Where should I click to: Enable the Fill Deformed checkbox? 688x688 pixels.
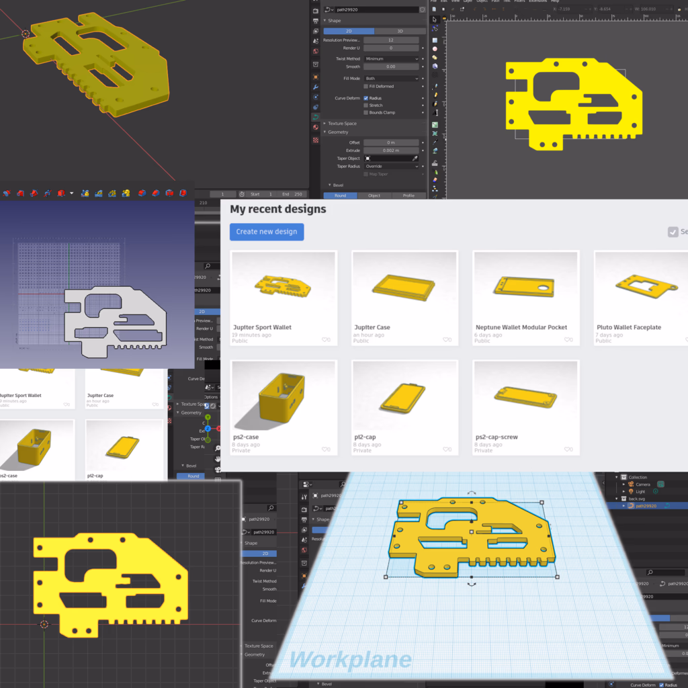pos(365,86)
